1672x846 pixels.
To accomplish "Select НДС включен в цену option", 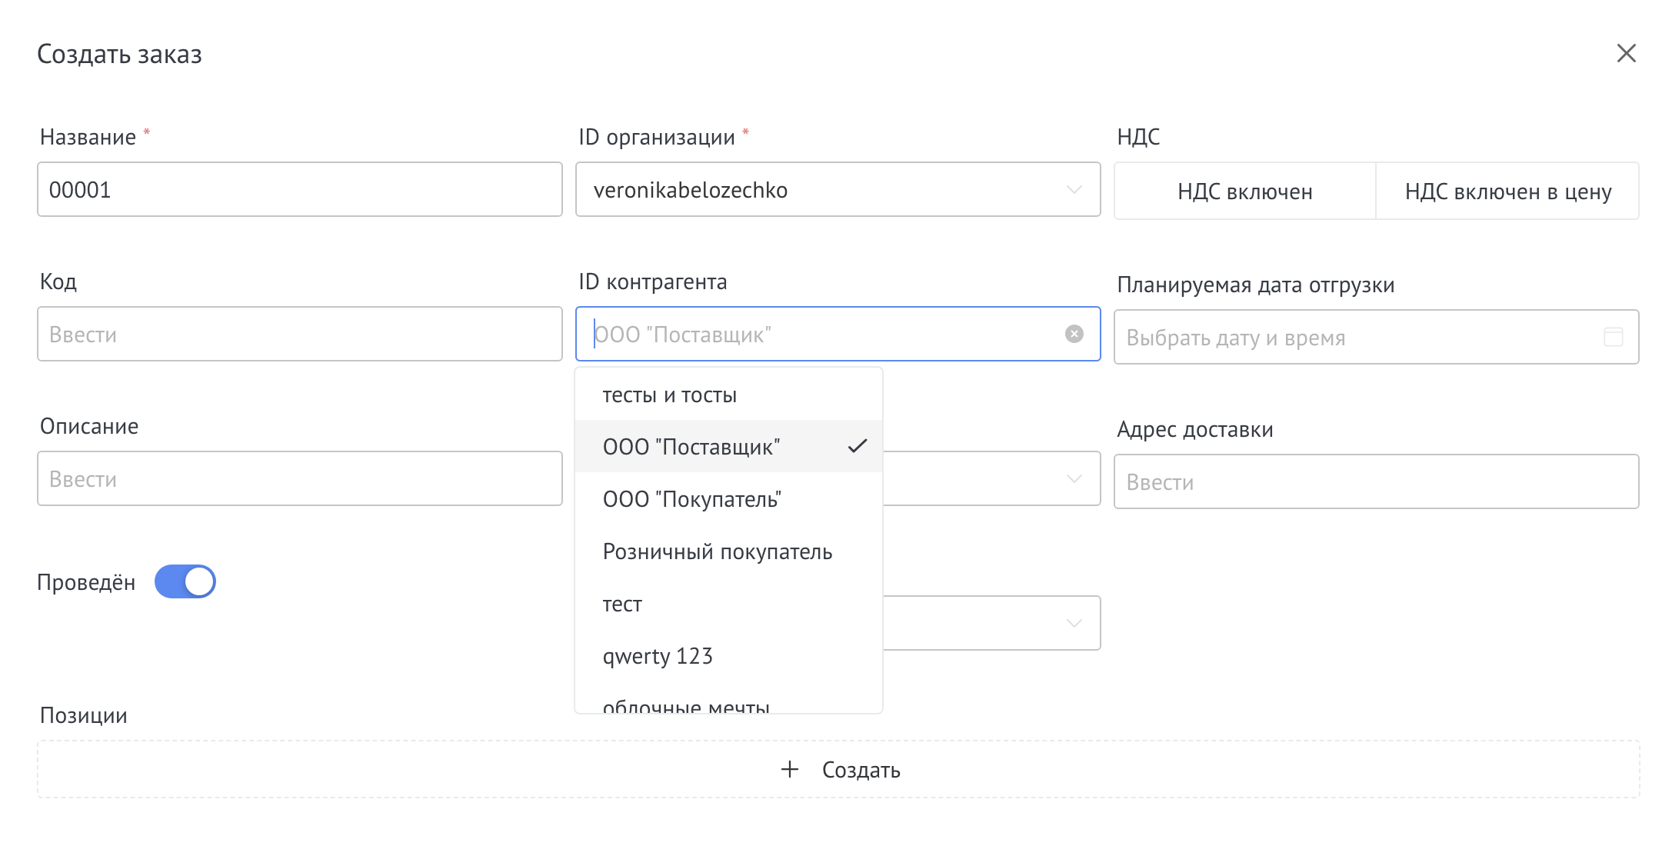I will [1507, 192].
